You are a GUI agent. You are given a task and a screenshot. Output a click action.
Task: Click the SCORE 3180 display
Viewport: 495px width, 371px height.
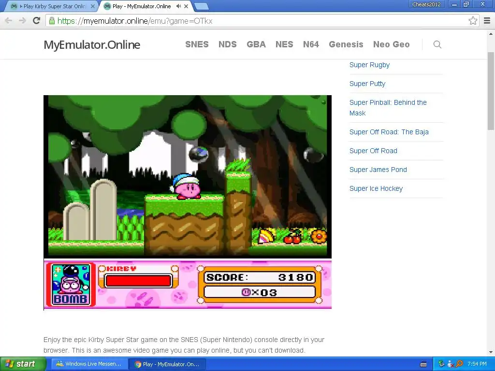click(260, 277)
